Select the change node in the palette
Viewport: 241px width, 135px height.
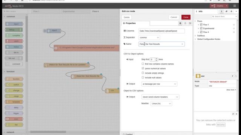tap(14, 90)
